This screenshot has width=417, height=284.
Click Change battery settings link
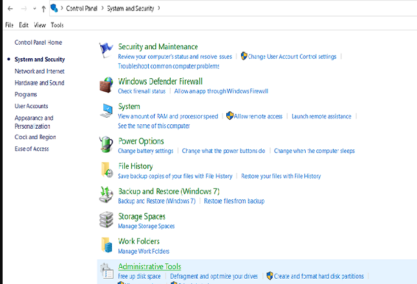coord(145,151)
